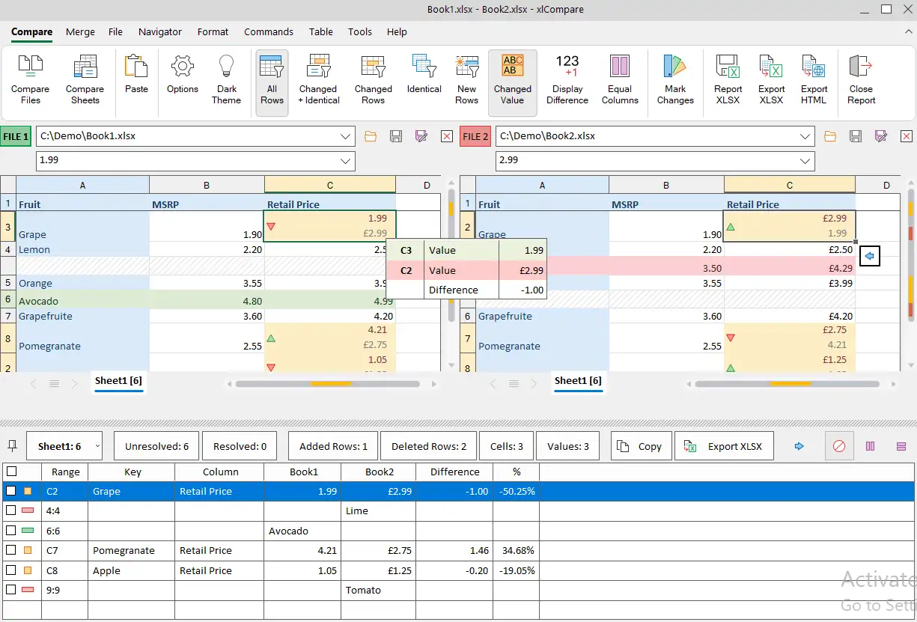This screenshot has height=622, width=917.
Task: Check the Grape C2 row checkbox
Action: (10, 491)
